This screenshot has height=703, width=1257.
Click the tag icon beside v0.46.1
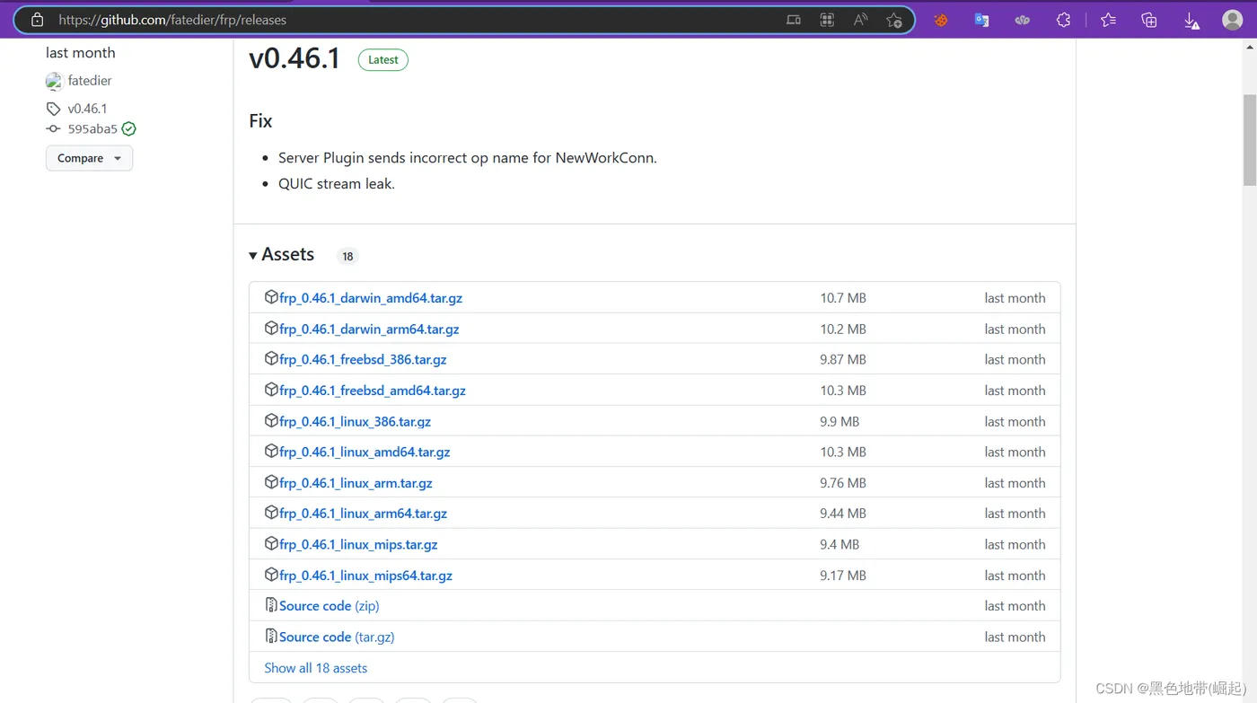click(x=53, y=109)
